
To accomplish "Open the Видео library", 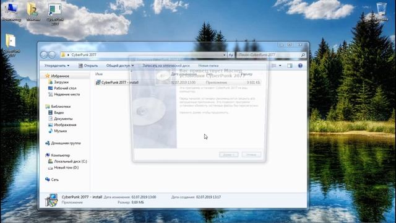I will (59, 113).
